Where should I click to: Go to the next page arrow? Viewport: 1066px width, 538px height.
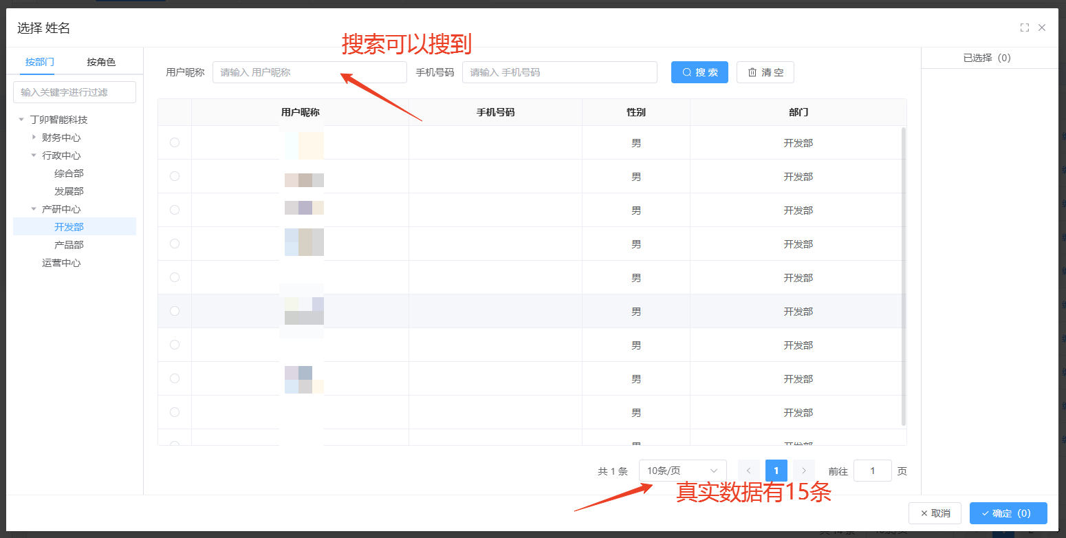click(803, 471)
